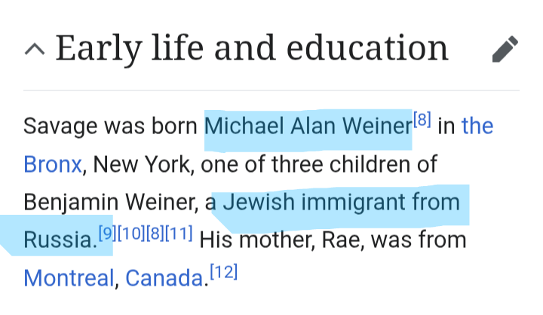Open citation [10] reference
Screen dimensions: 543x315
(x=130, y=234)
